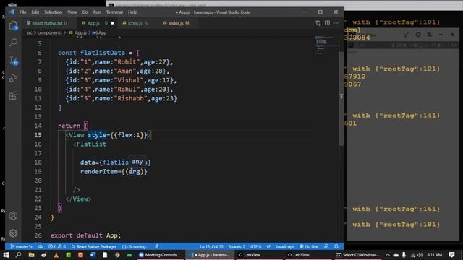Open the Windows Start button
463x260 pixels.
[6, 255]
